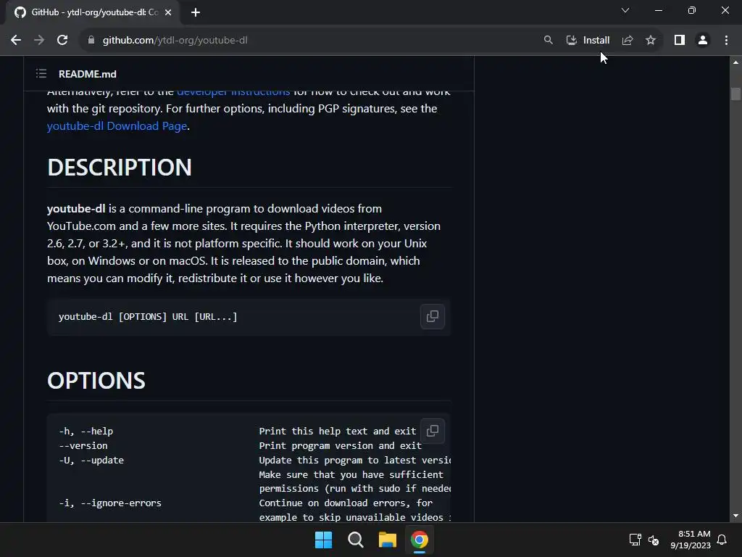This screenshot has width=742, height=557.
Task: Click the scrollbar down arrow
Action: [x=735, y=516]
